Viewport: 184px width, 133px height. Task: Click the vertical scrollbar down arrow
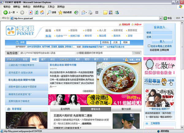click(x=182, y=127)
